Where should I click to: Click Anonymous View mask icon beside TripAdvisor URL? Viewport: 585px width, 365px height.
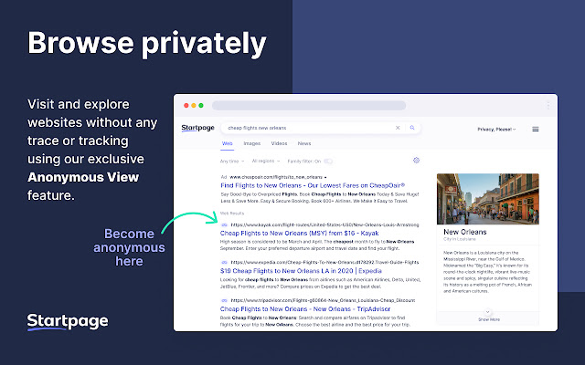pos(224,300)
